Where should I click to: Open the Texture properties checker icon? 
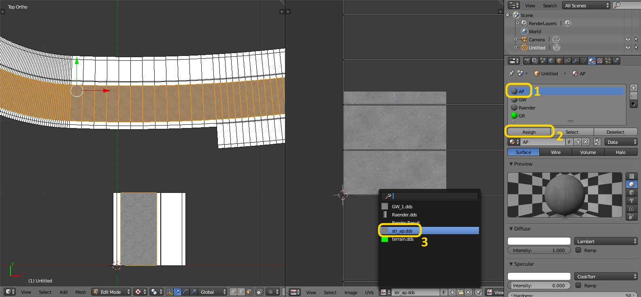(600, 61)
